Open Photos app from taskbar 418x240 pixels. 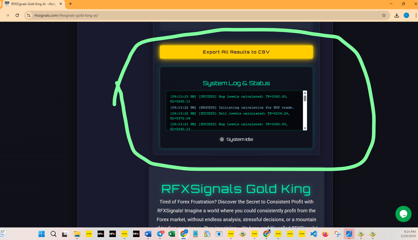(x=349, y=234)
